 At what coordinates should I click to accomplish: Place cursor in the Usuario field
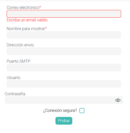[64, 84]
